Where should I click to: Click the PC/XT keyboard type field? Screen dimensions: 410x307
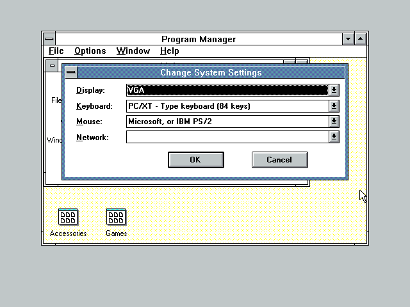(x=227, y=106)
